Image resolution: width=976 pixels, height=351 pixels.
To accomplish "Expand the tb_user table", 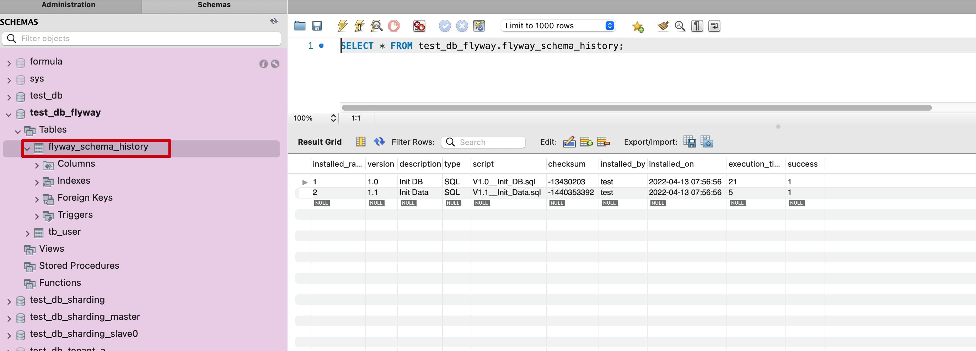I will pyautogui.click(x=27, y=234).
